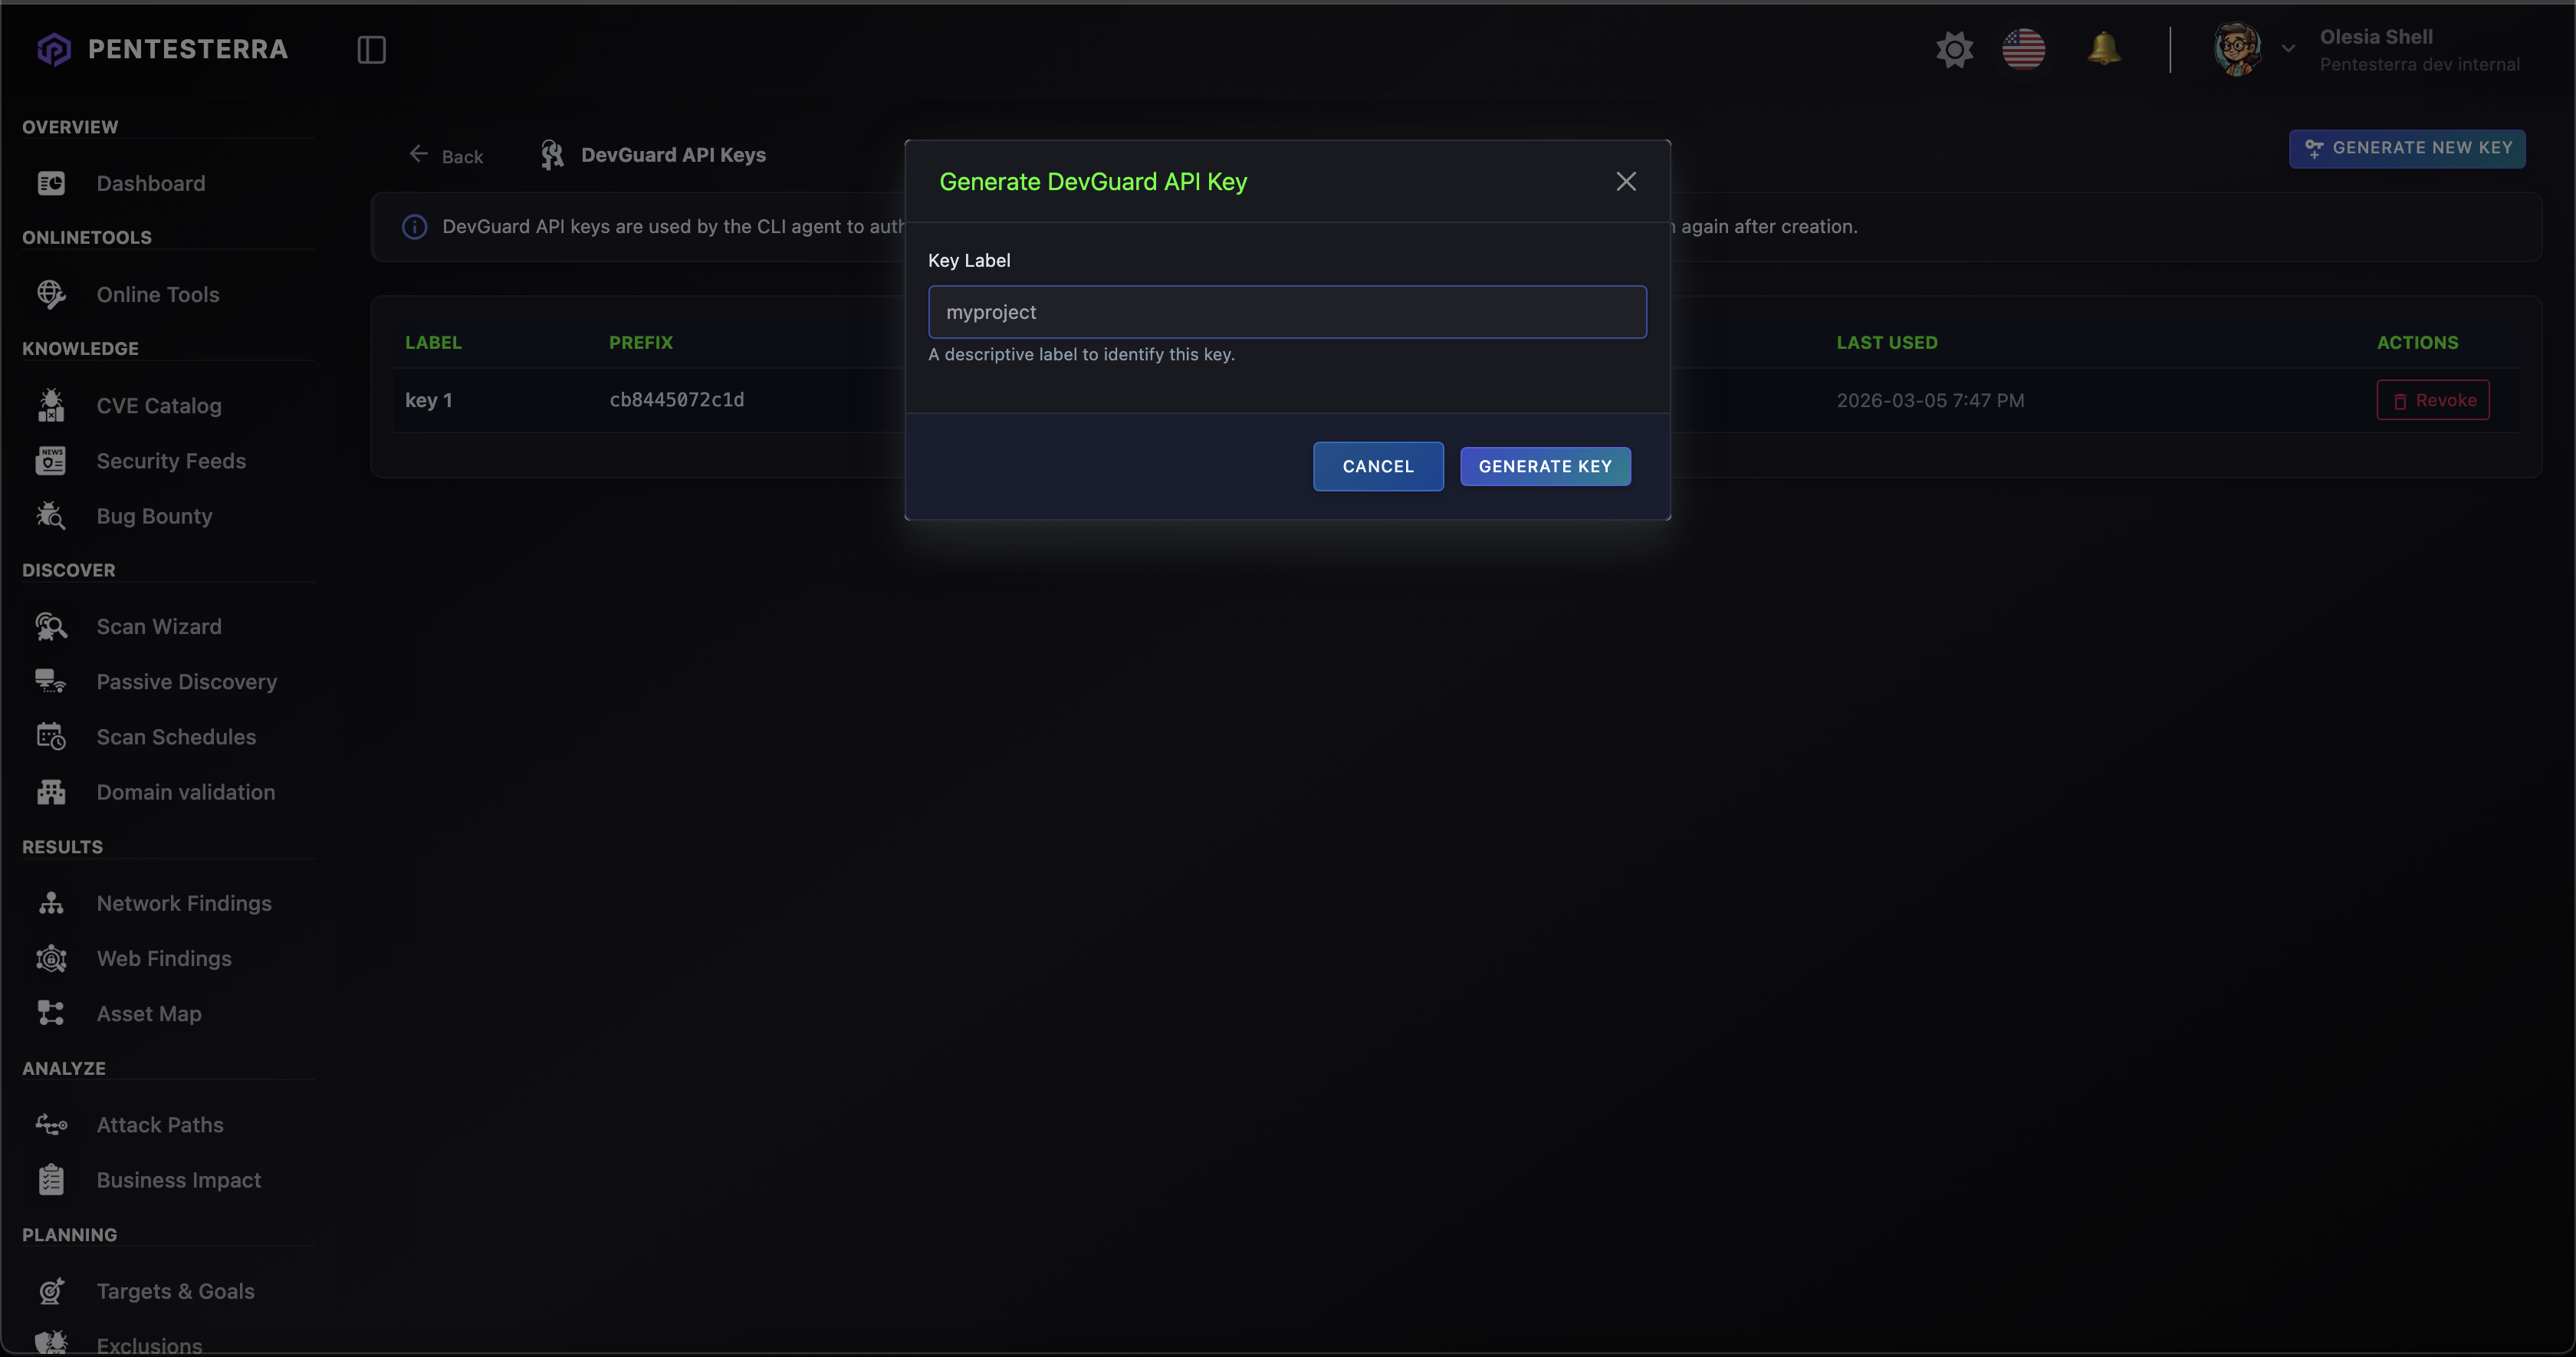Open the CVE Catalog icon

(x=51, y=406)
